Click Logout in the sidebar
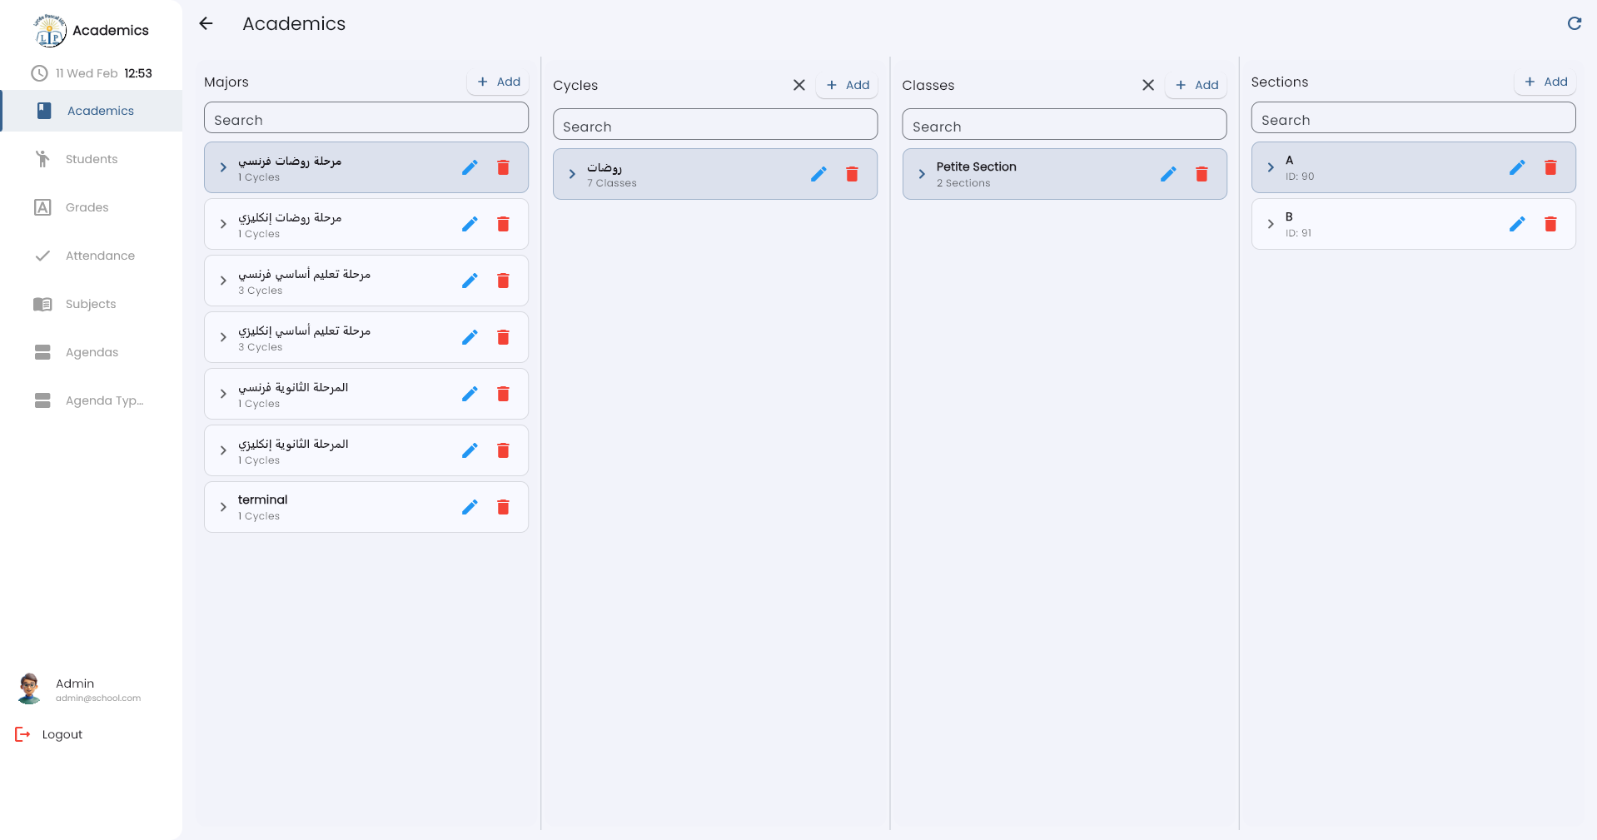 coord(62,734)
